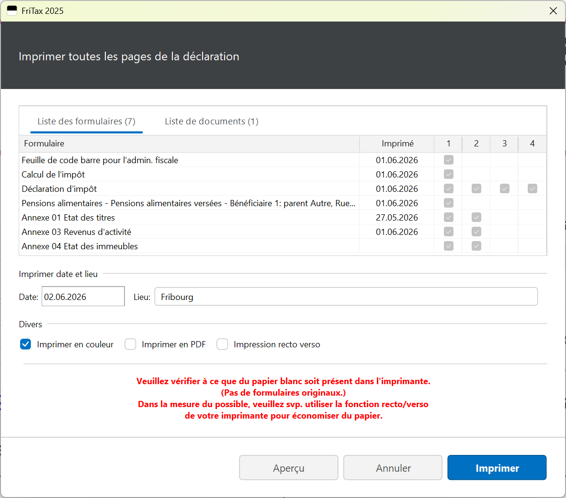Click the Lieu field containing Fribourg
The height and width of the screenshot is (498, 566).
click(x=346, y=297)
